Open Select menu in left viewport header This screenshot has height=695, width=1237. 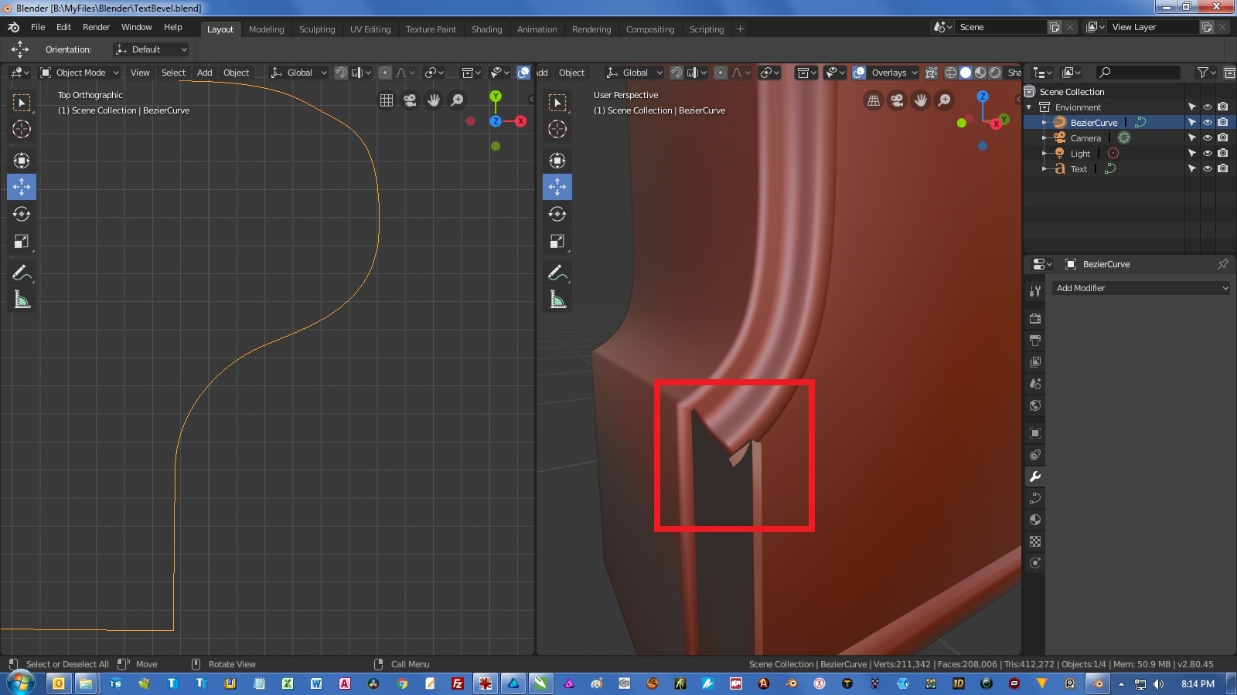coord(173,73)
